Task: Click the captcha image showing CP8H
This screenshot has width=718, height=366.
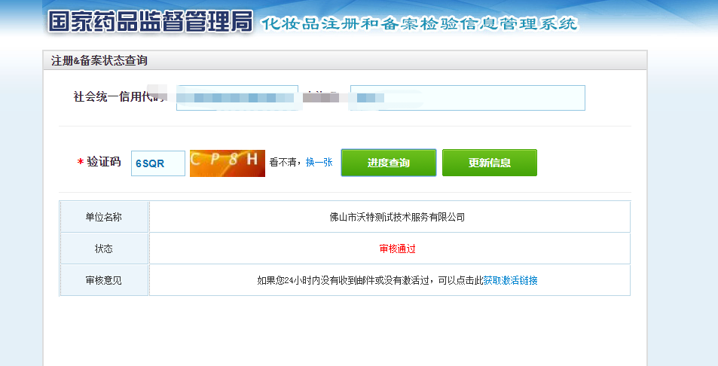Action: [227, 163]
